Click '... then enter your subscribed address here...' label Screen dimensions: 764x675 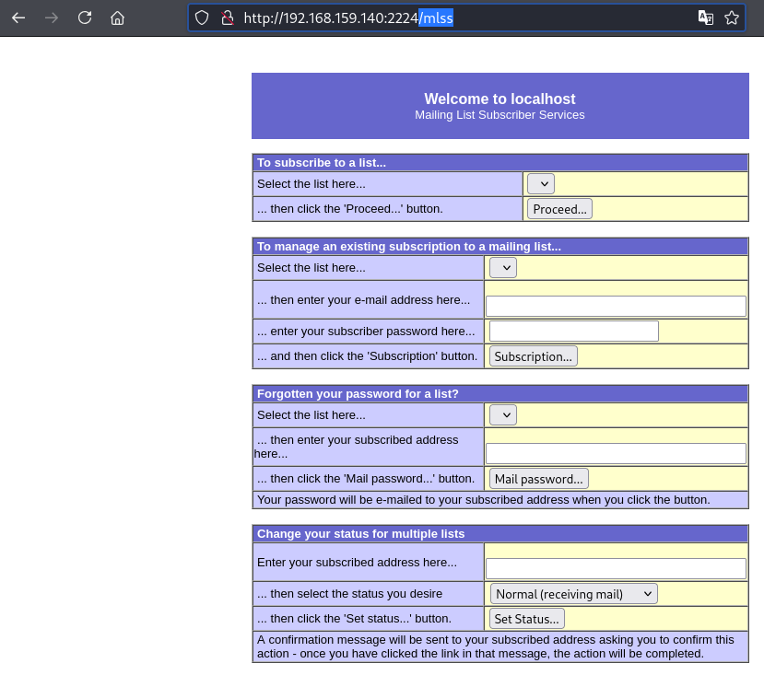[x=357, y=447]
